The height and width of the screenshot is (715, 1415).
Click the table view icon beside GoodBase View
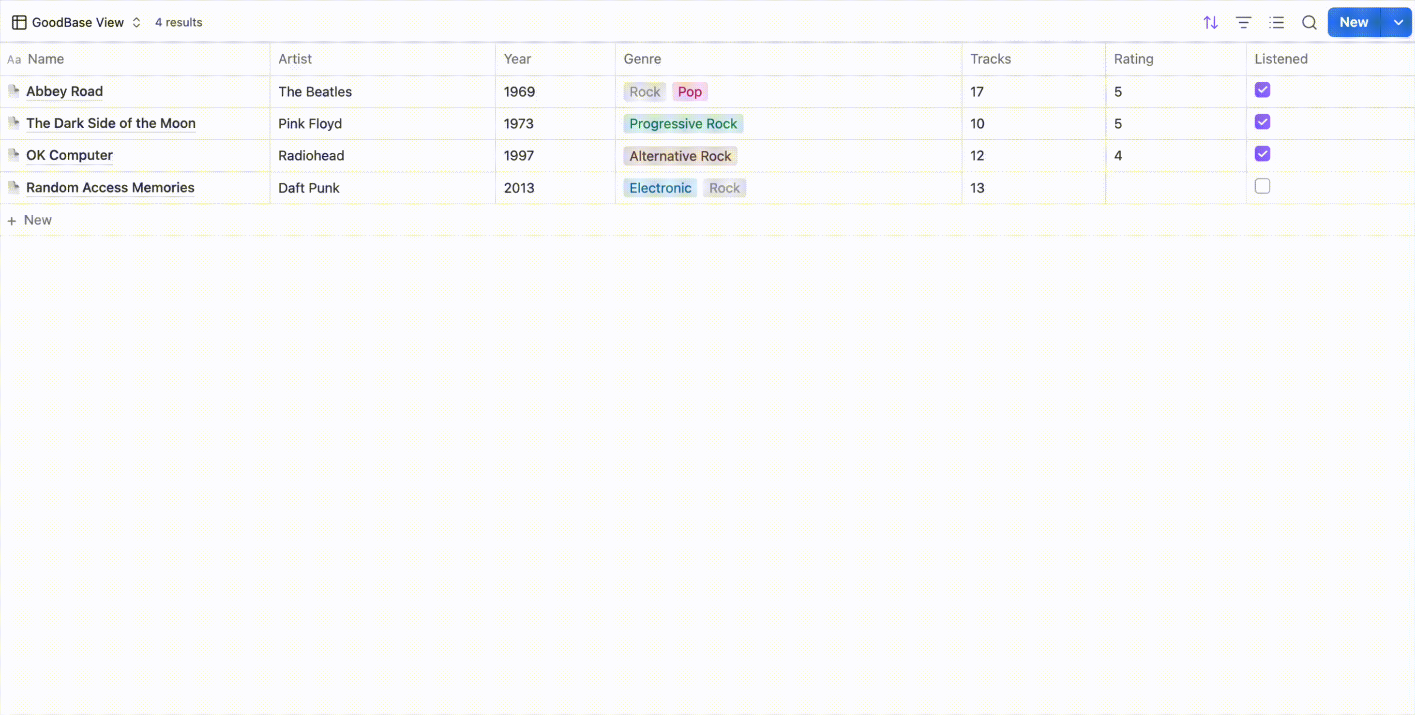click(19, 23)
